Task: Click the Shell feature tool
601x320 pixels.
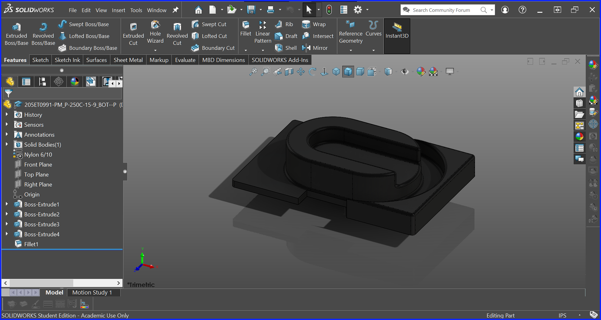Action: (286, 48)
